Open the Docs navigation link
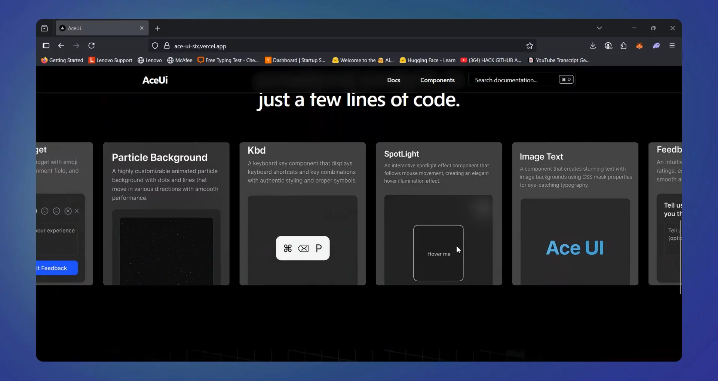 coord(393,80)
